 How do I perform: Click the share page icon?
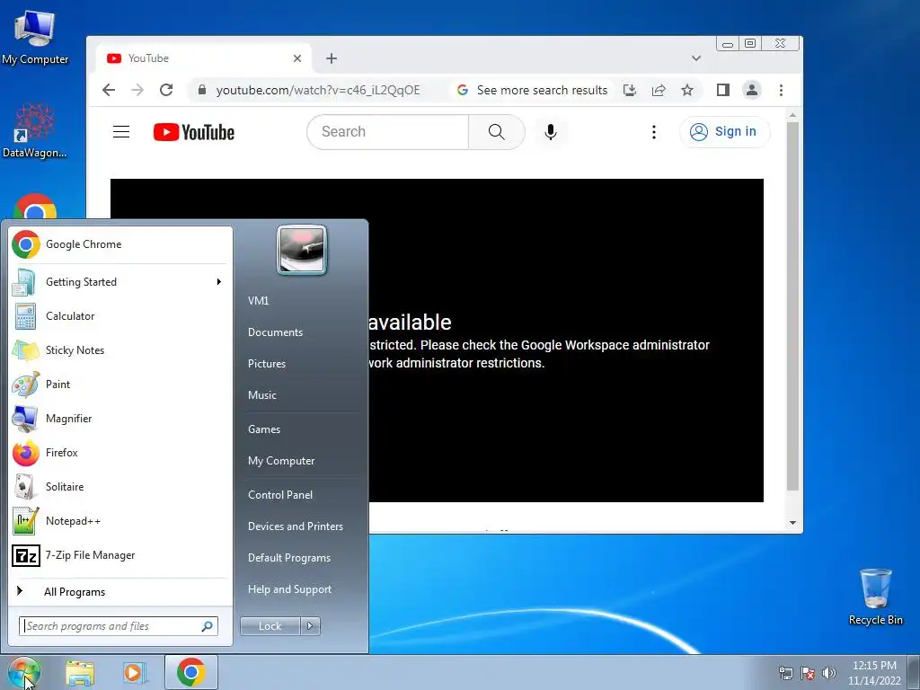(x=659, y=90)
